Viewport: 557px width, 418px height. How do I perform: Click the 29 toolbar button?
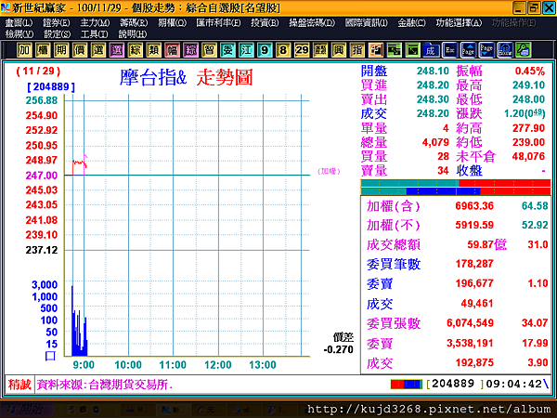pyautogui.click(x=302, y=50)
